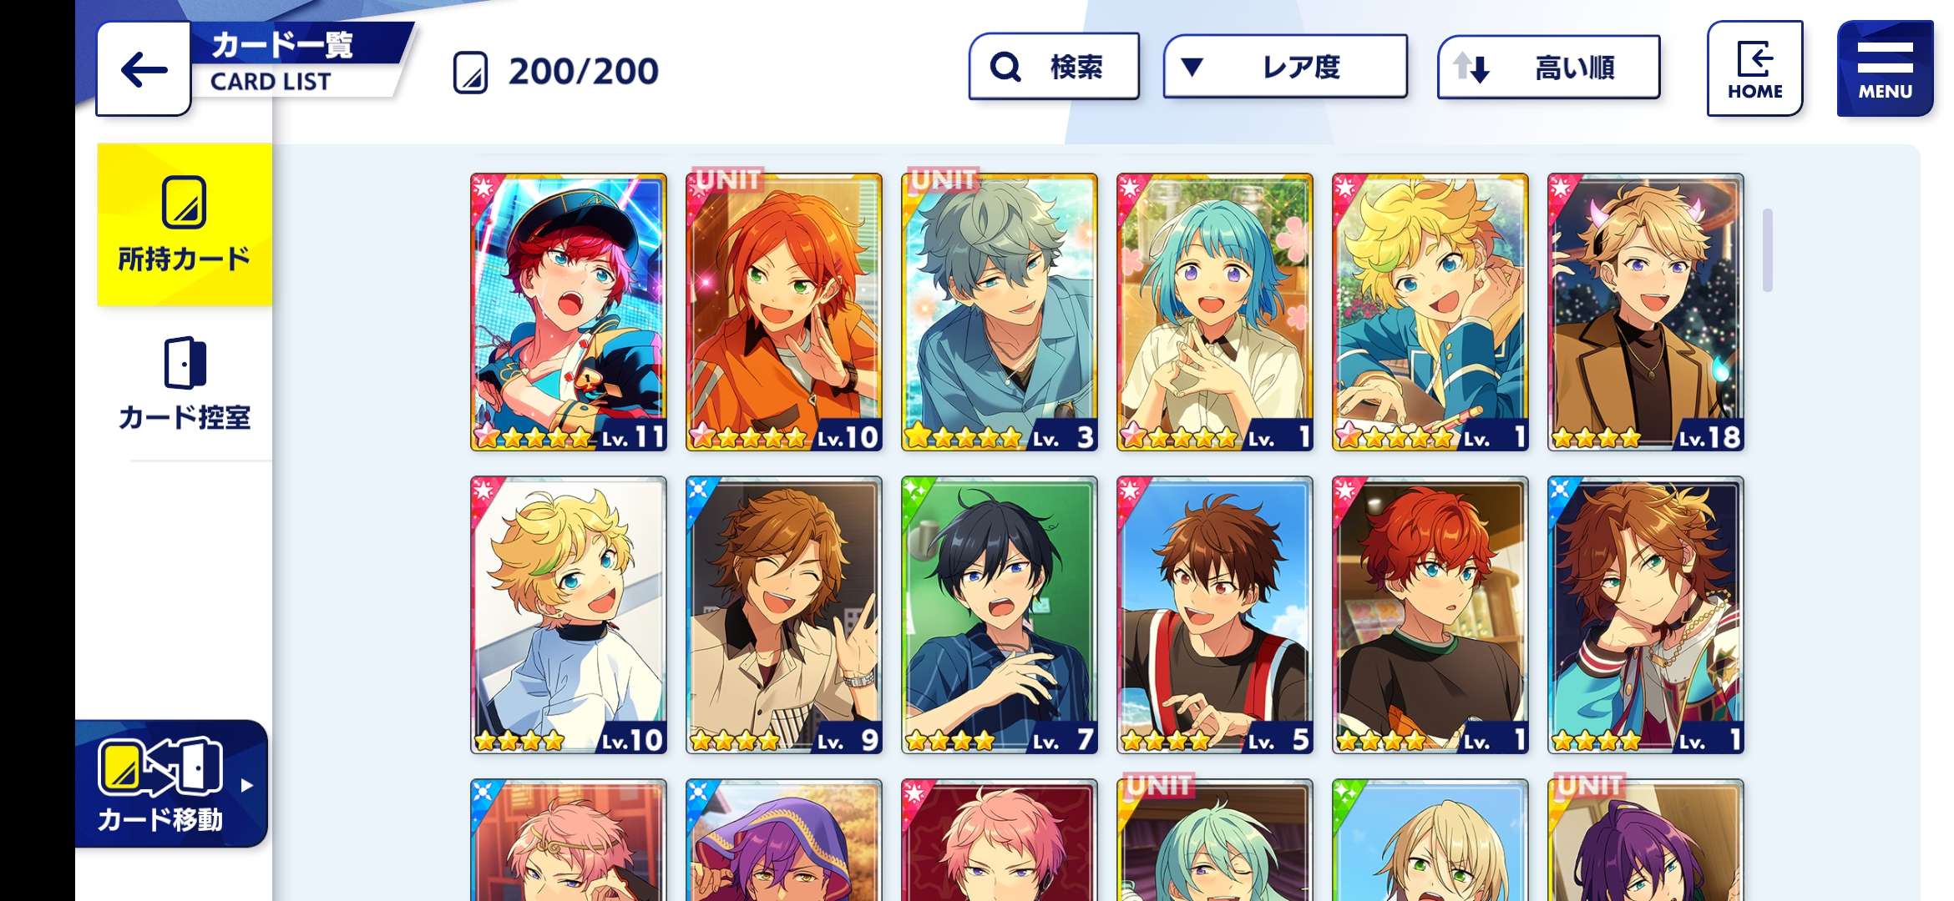Screen dimensions: 1954x901
Task: Tap the back arrow button
Action: (x=144, y=69)
